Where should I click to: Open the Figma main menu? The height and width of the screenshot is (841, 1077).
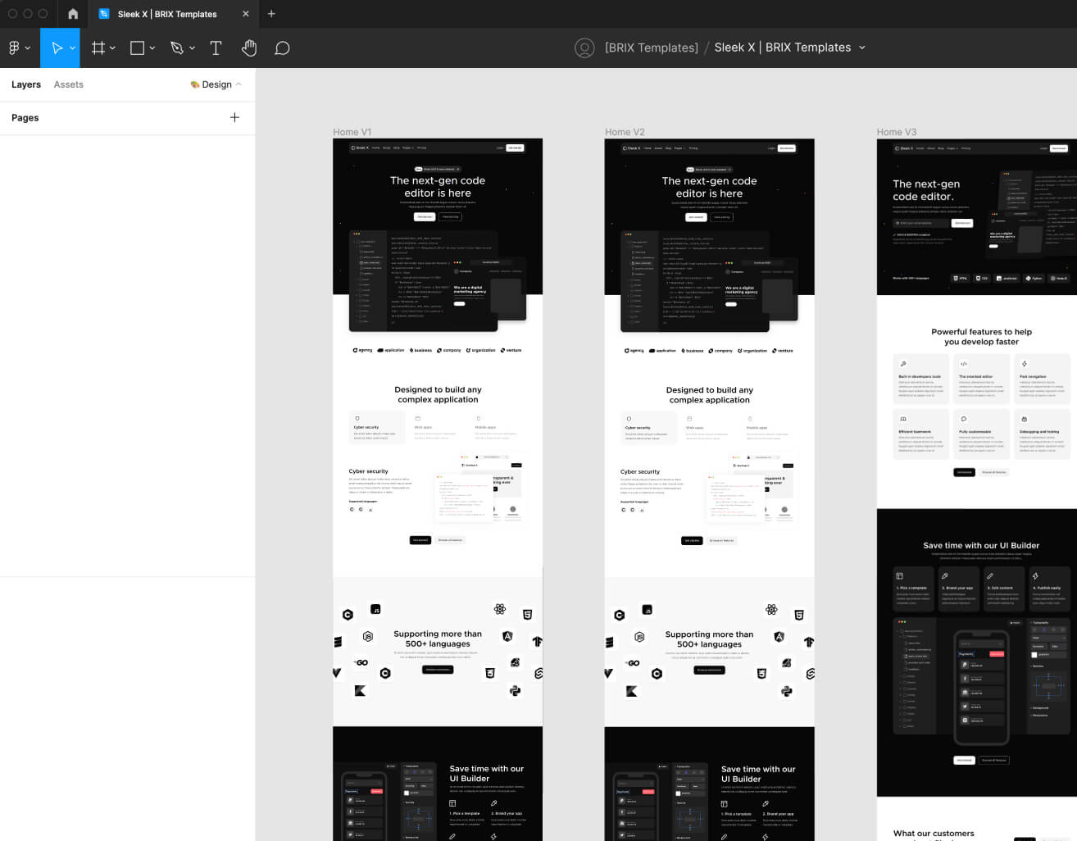tap(15, 48)
